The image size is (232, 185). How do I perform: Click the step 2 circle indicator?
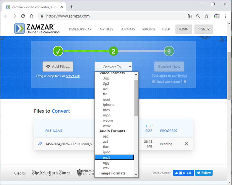coord(113,51)
